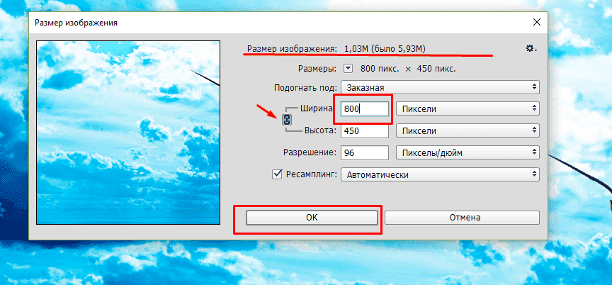Cancel with the 'Отмена' button
Screen dimensions: 612x285
point(462,218)
